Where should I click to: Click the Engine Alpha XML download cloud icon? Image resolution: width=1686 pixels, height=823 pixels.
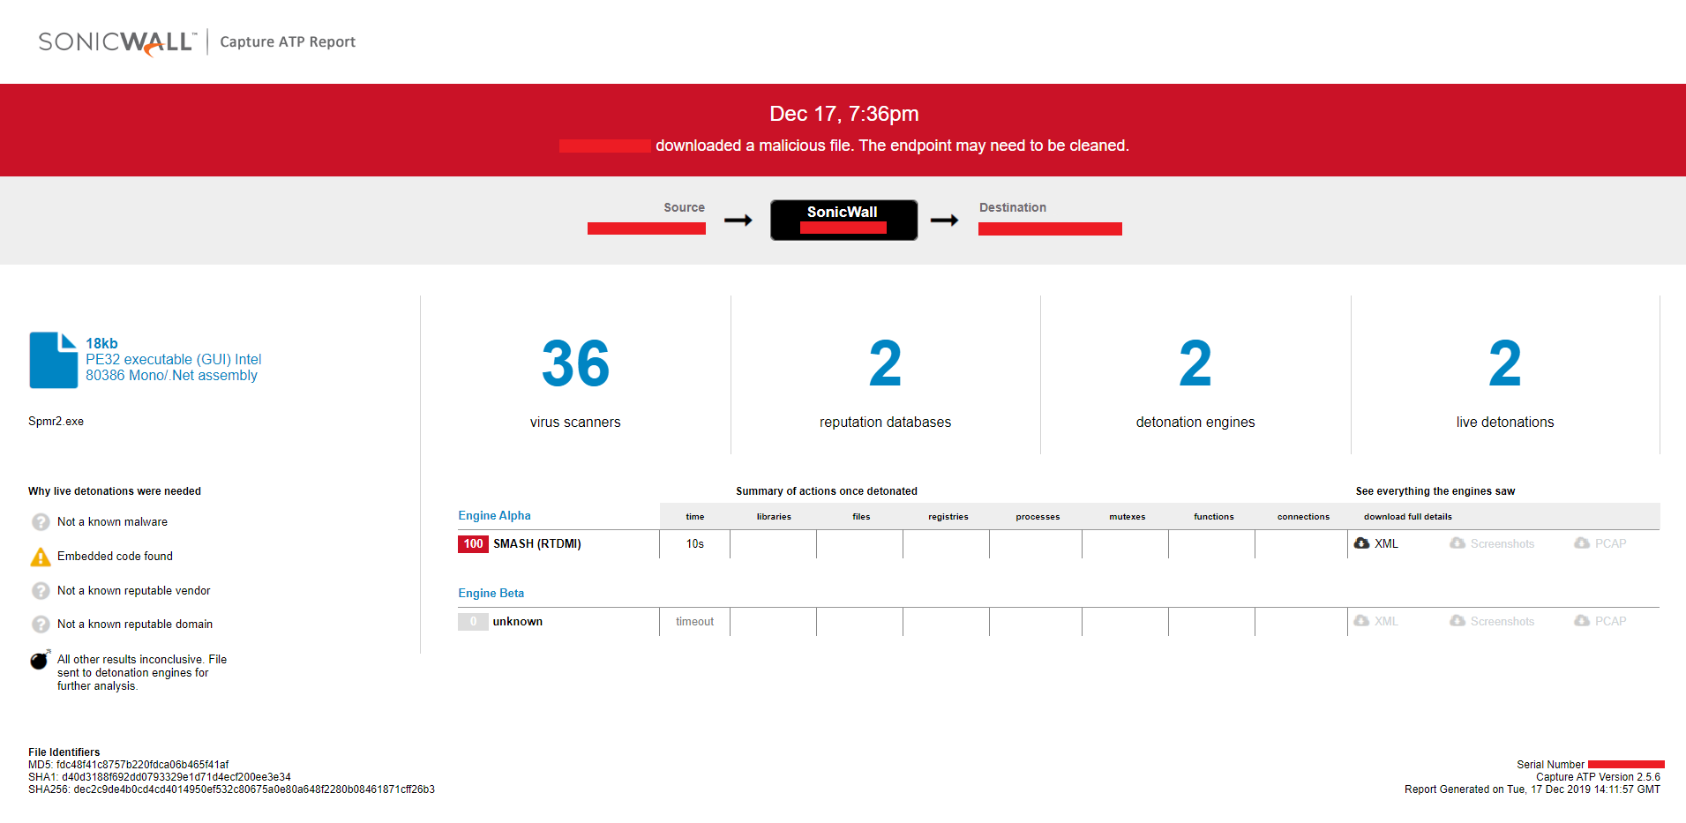tap(1361, 543)
